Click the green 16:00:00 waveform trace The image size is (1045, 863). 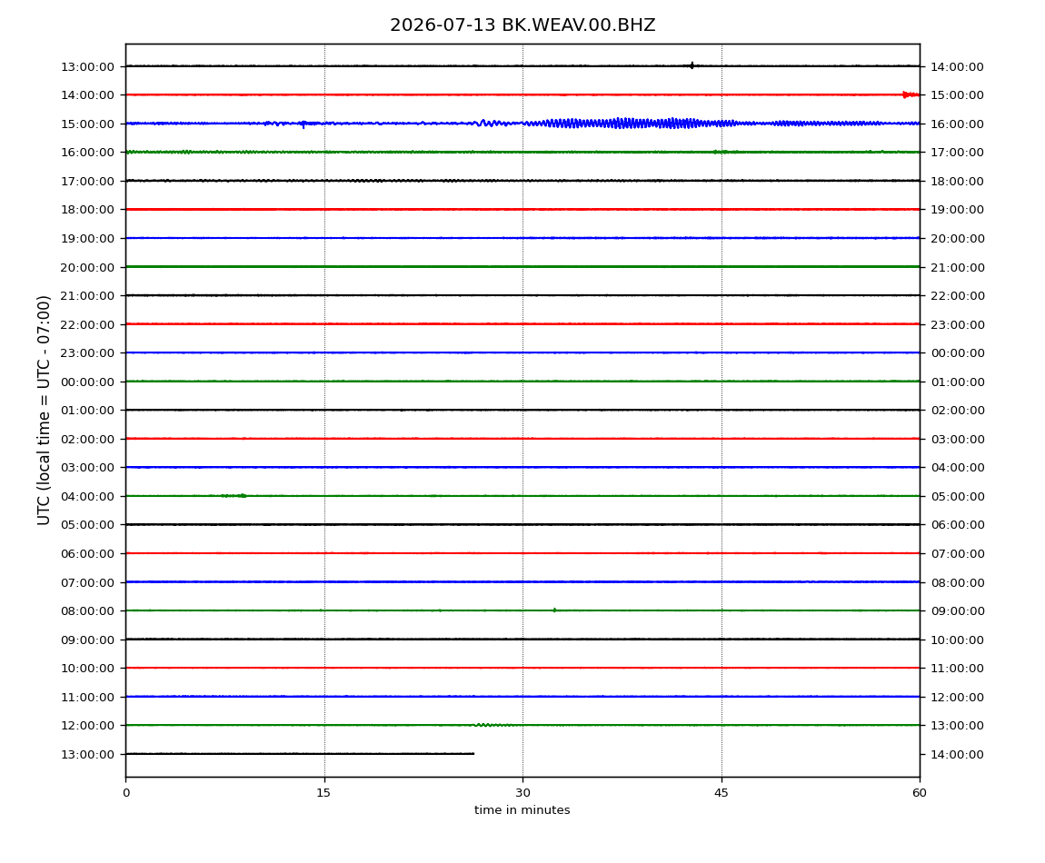coord(522,152)
